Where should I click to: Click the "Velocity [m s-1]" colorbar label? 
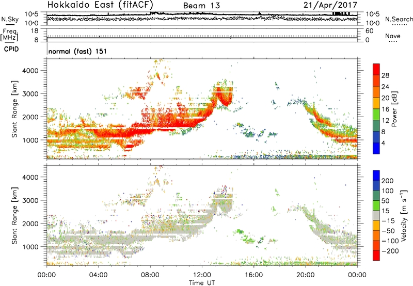pos(404,215)
